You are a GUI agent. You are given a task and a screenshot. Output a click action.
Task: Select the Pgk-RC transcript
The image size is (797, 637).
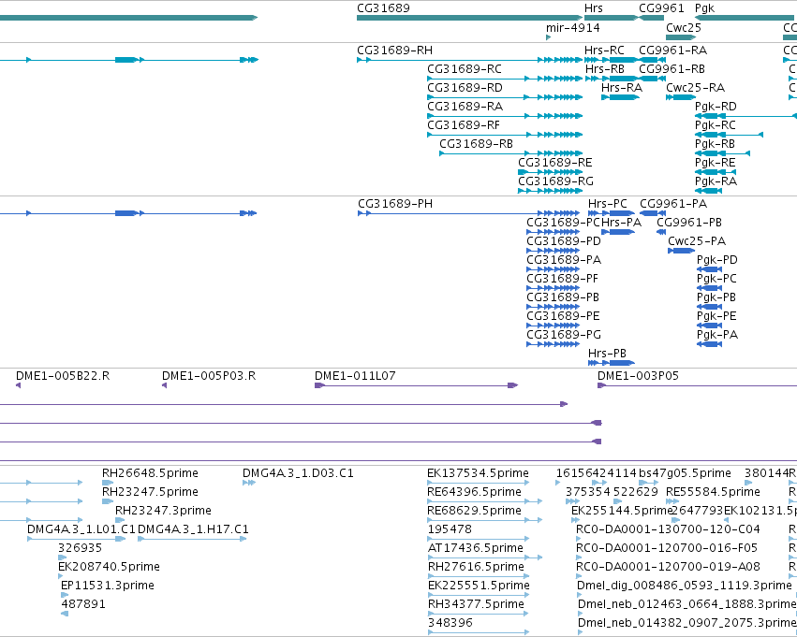coord(729,135)
